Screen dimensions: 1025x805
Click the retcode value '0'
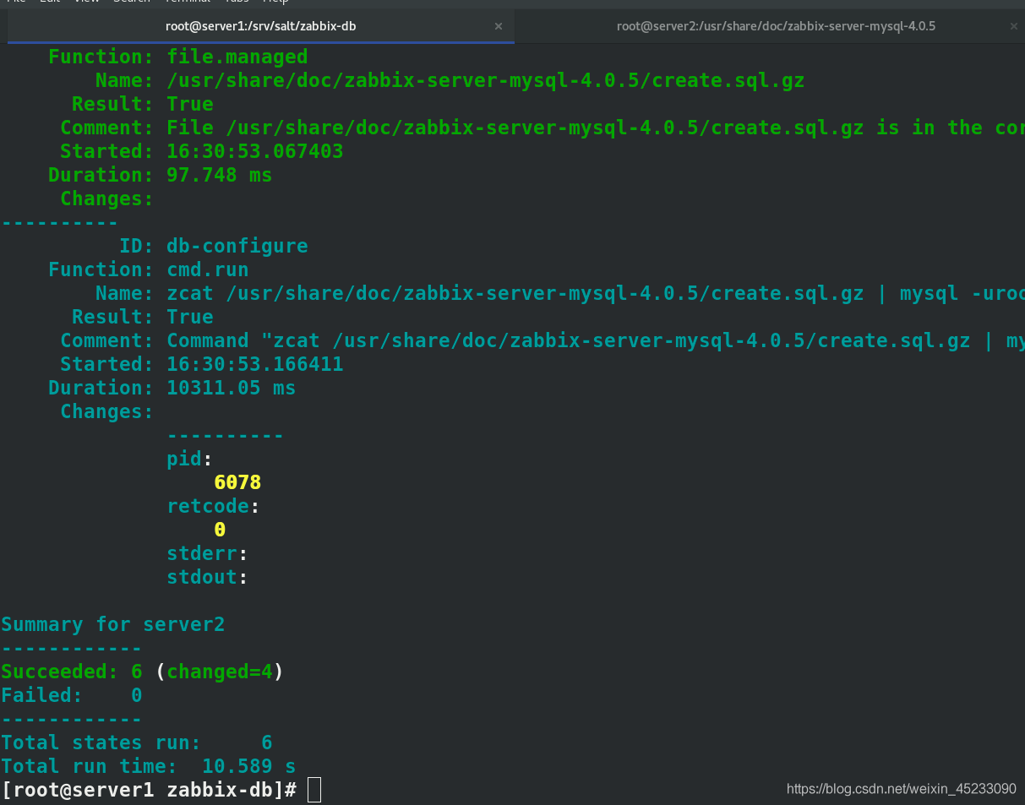click(220, 530)
